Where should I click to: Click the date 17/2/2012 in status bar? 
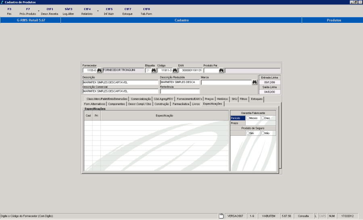[x=347, y=216]
